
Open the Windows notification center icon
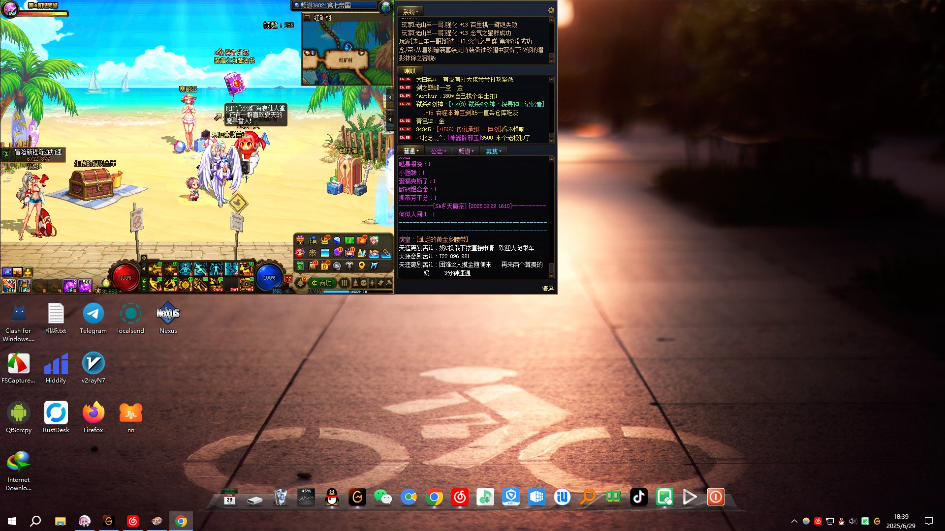929,521
